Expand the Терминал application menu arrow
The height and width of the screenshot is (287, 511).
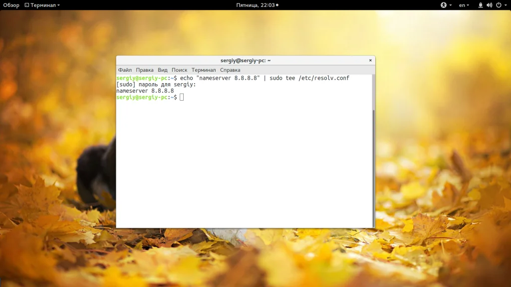[58, 5]
